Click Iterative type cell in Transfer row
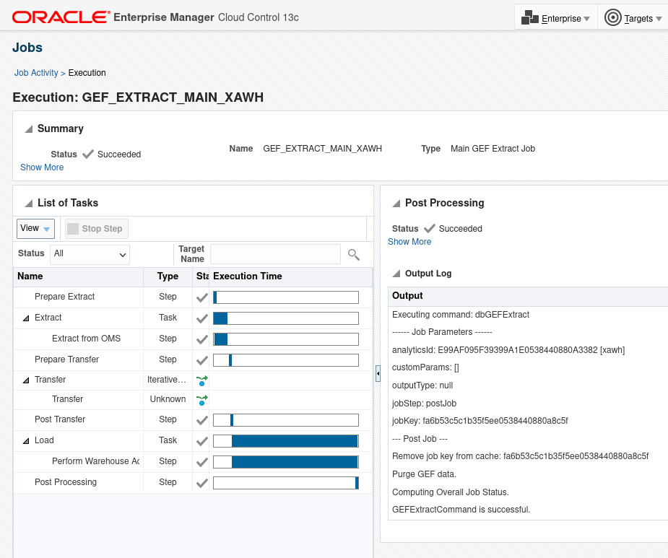The image size is (668, 558). click(167, 380)
